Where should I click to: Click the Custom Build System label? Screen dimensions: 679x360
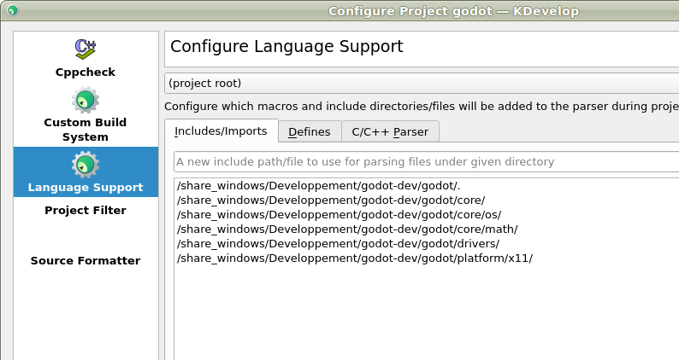click(x=86, y=130)
